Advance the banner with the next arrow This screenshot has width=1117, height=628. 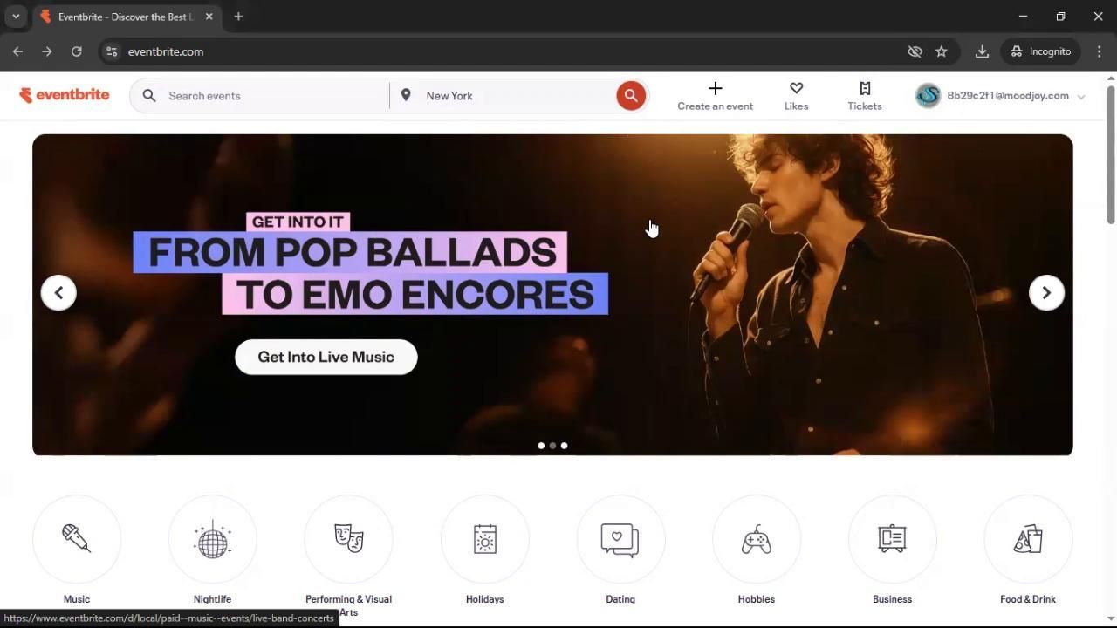point(1046,293)
